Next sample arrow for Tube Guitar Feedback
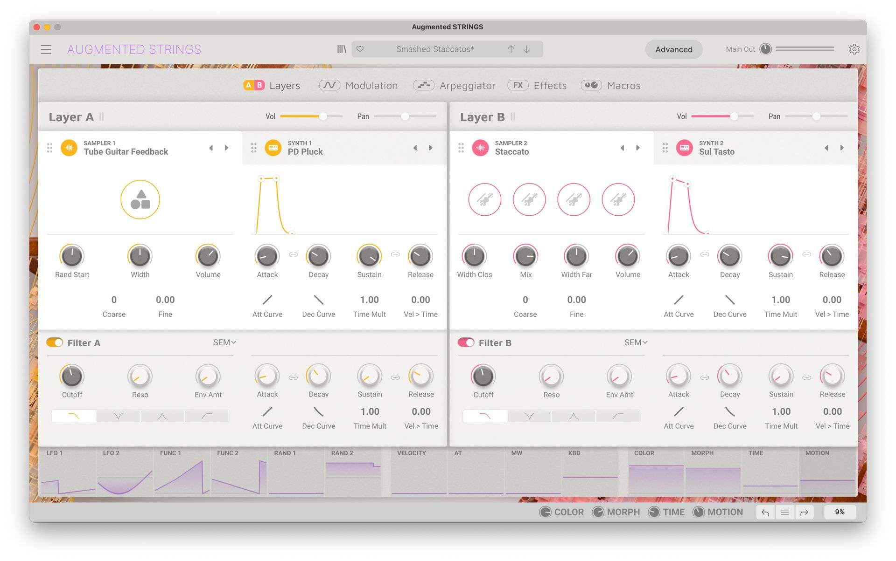This screenshot has width=896, height=561. [x=227, y=148]
